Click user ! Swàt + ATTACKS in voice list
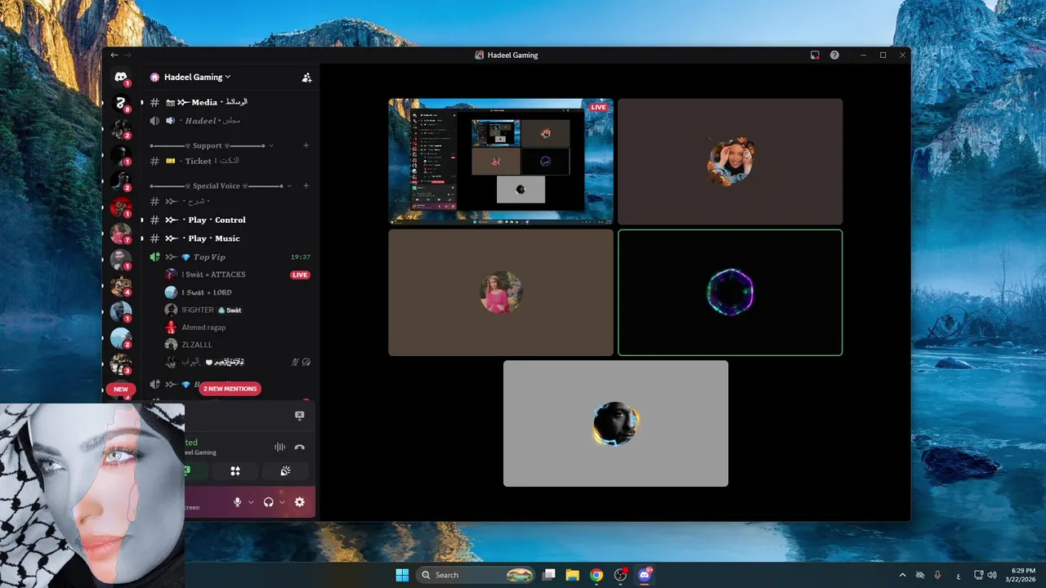1046x588 pixels. (213, 274)
